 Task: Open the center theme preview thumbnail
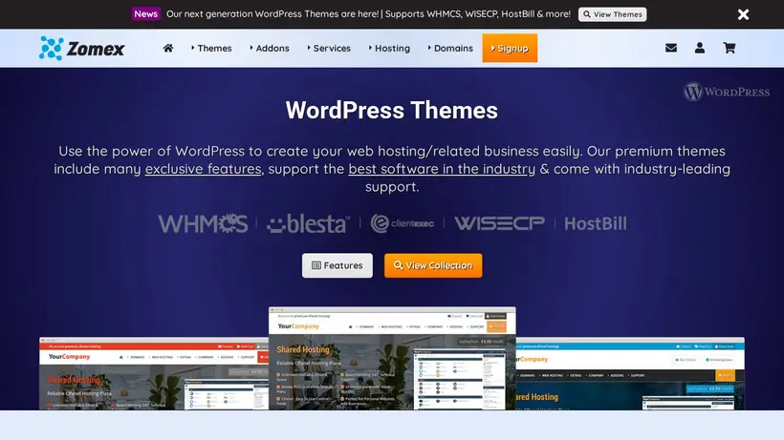(392, 358)
